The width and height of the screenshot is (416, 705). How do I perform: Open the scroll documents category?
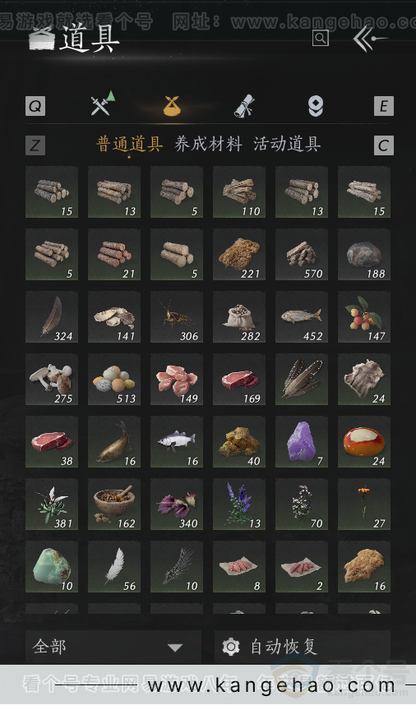click(x=244, y=106)
